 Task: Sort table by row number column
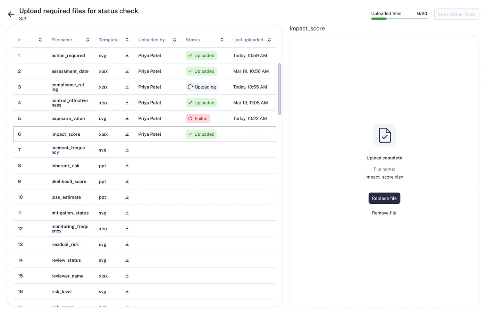click(x=40, y=40)
